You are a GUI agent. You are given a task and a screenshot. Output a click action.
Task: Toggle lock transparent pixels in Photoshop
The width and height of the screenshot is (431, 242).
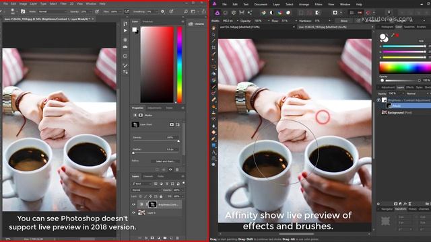pyautogui.click(x=141, y=196)
